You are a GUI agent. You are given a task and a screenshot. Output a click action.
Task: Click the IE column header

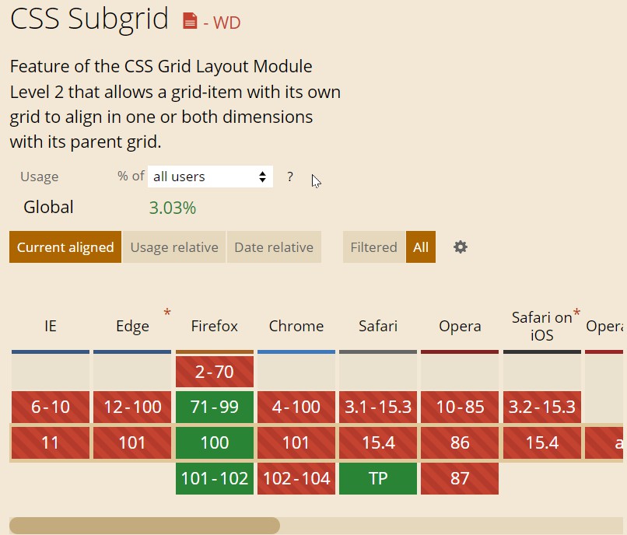50,327
